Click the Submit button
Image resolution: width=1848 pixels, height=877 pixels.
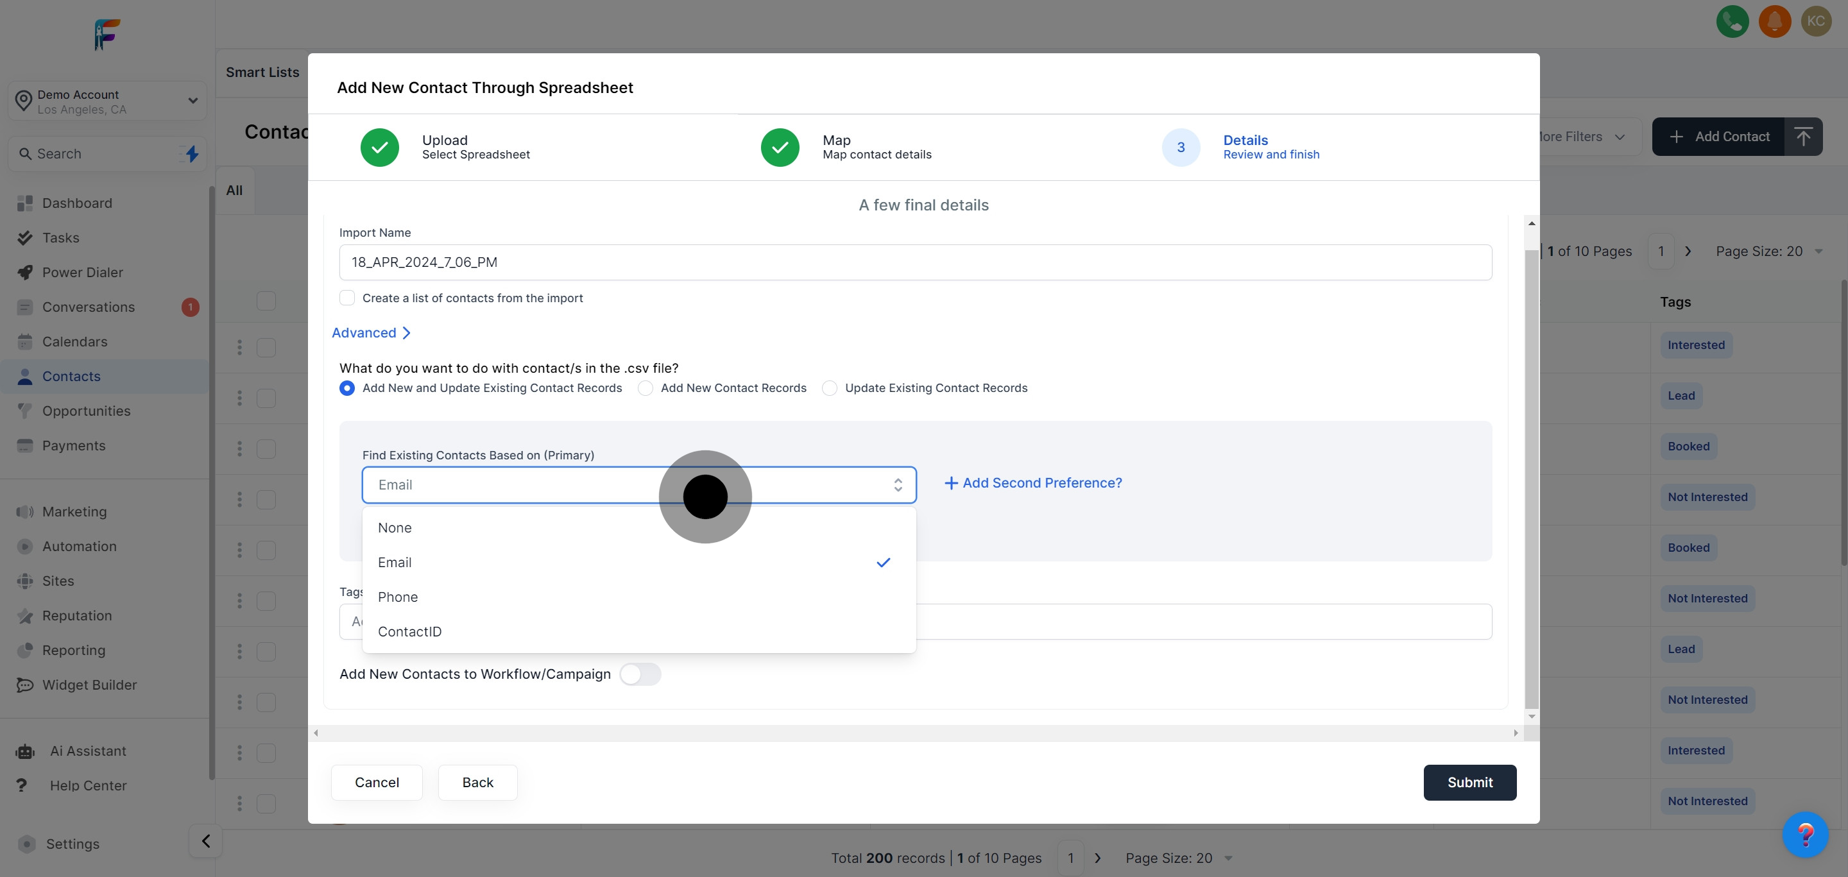[x=1469, y=782]
